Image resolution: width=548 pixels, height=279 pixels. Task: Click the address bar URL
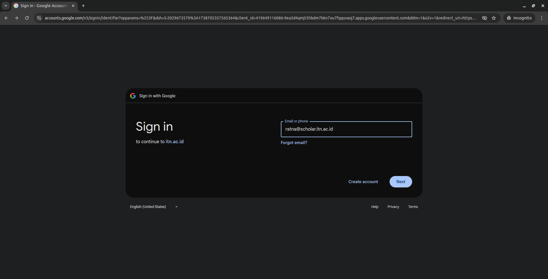coord(260,18)
